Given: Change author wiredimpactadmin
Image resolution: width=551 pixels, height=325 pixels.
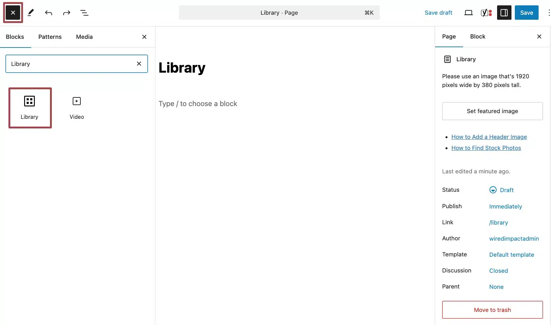Looking at the screenshot, I should coord(514,239).
